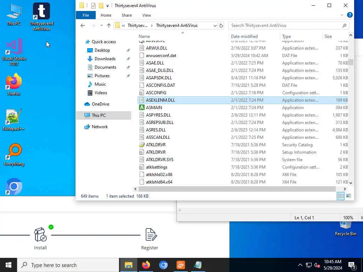Viewport: 363px width, 272px height.
Task: Select Everything search desktop shortcut
Action: click(14, 155)
